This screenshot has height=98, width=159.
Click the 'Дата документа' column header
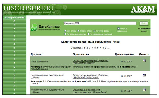pyautogui.click(x=124, y=54)
